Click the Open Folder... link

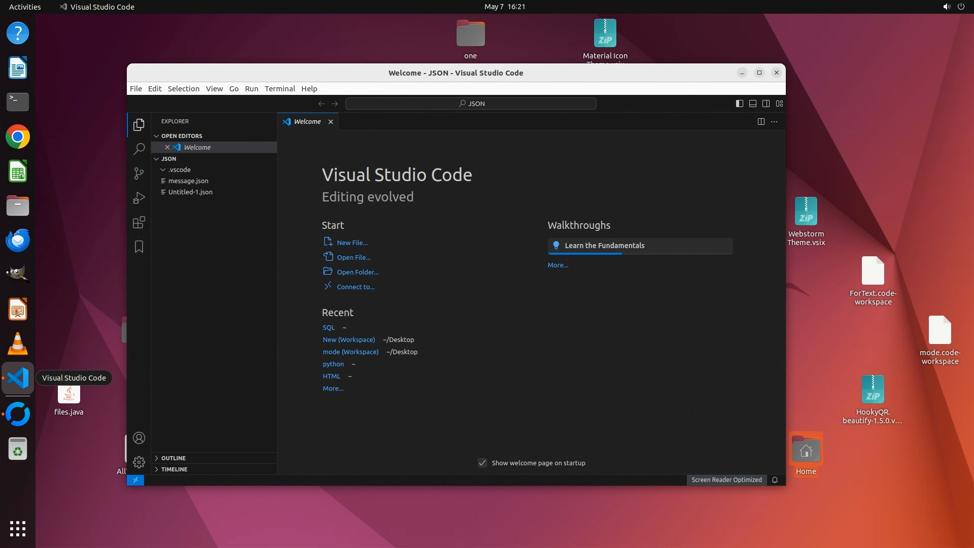[357, 272]
